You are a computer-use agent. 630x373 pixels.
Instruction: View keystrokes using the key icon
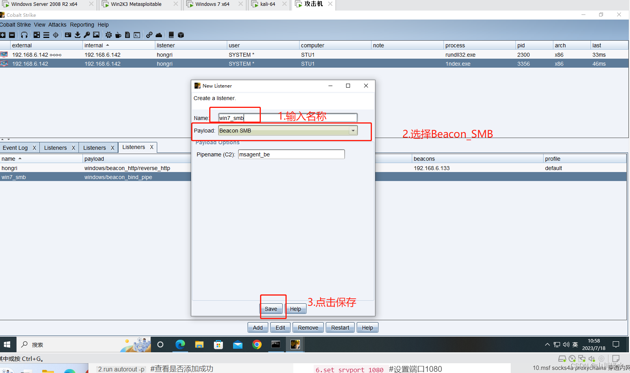coord(87,35)
